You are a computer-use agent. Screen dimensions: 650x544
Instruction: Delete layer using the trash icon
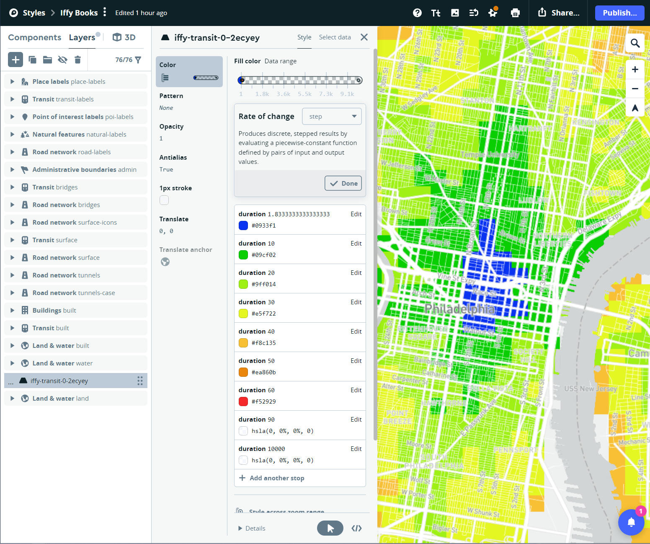(77, 60)
